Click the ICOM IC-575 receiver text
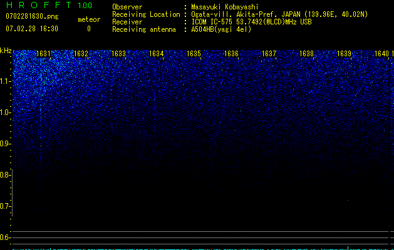The image size is (394, 250). (x=251, y=22)
